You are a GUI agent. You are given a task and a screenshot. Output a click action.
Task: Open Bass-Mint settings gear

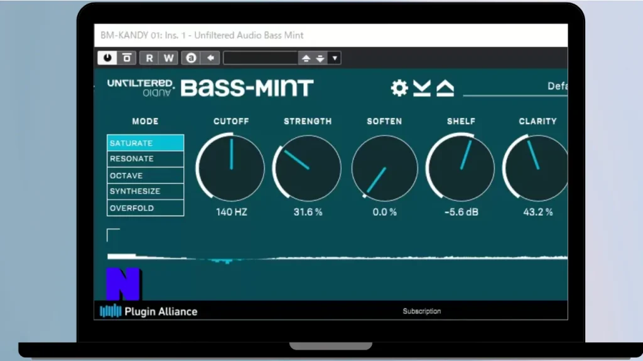(399, 88)
